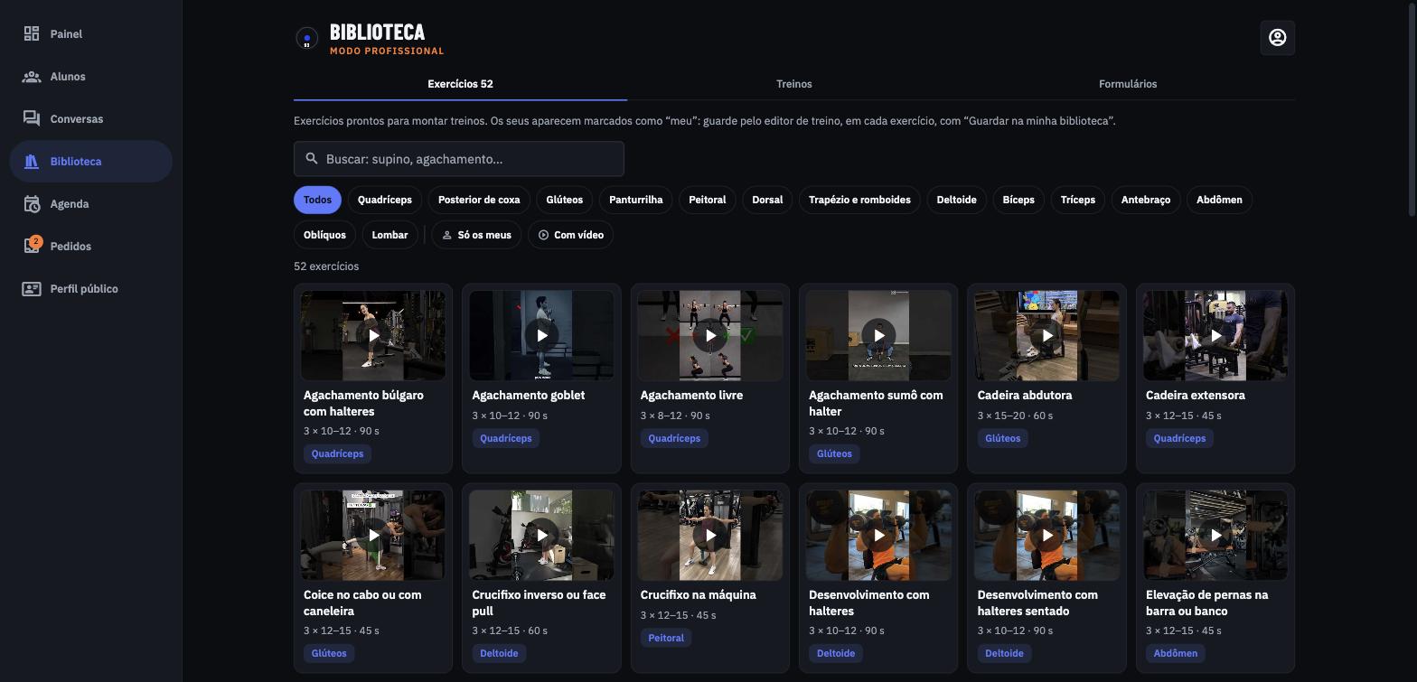Click the Deltoide tag on Crucifixo inverso
This screenshot has height=682, width=1417.
tap(499, 653)
